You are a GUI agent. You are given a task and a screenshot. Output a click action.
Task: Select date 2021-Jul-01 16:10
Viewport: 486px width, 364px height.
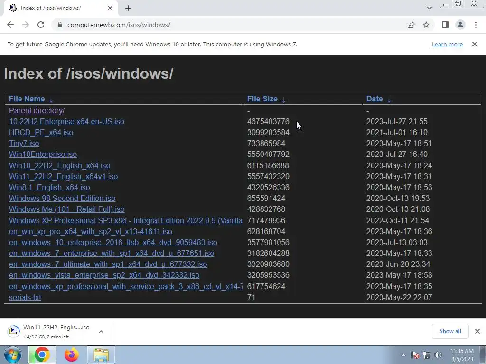tap(397, 133)
